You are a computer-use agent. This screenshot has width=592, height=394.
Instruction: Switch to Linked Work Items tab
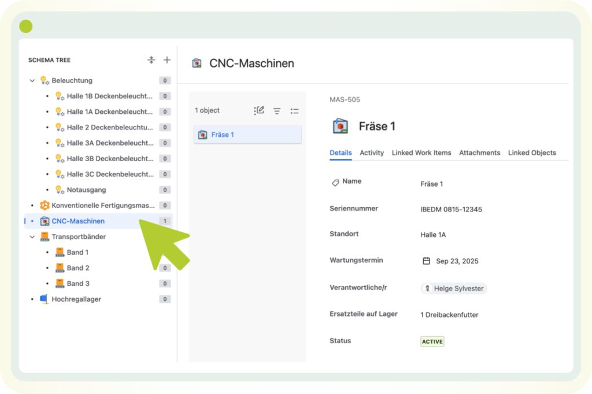pyautogui.click(x=421, y=153)
